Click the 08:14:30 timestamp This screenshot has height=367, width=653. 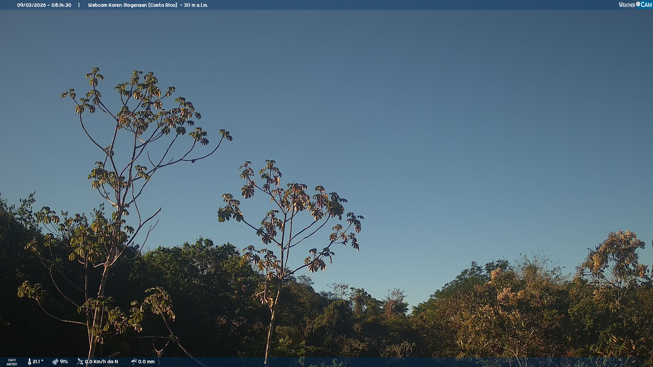pos(61,5)
